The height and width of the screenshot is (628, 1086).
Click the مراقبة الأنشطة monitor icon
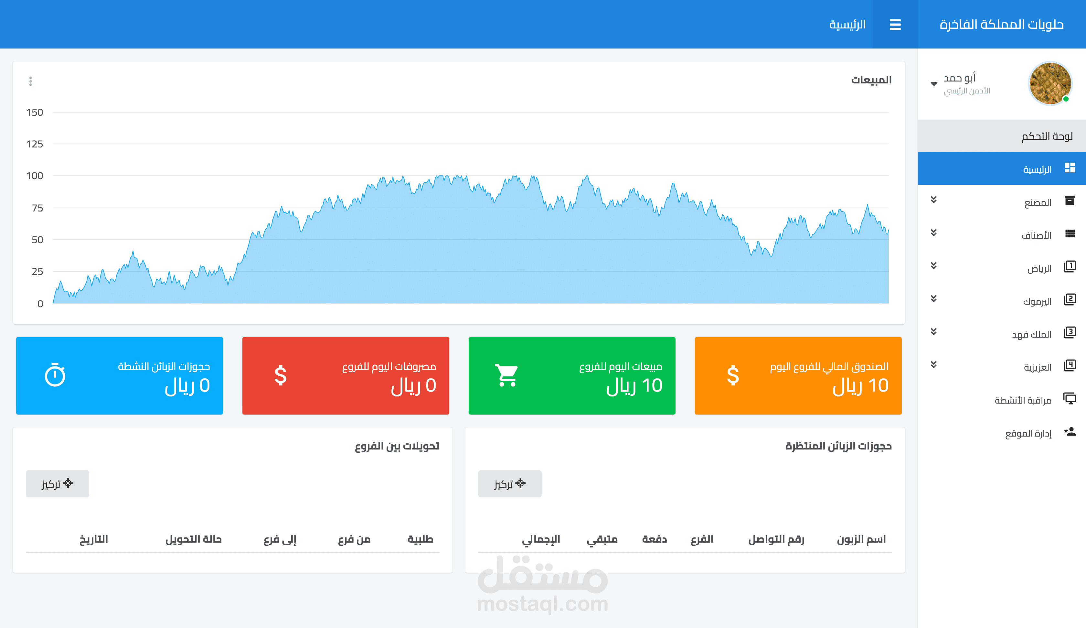(1069, 398)
